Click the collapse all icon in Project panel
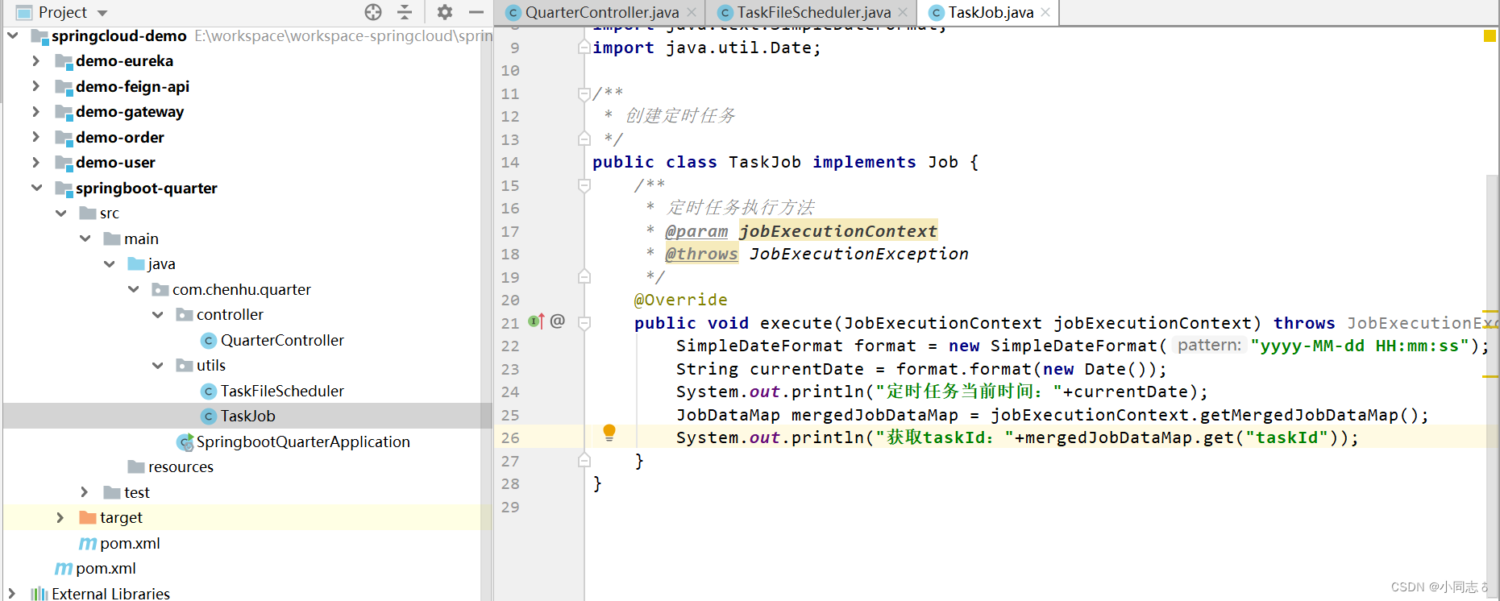Image resolution: width=1500 pixels, height=601 pixels. tap(405, 12)
